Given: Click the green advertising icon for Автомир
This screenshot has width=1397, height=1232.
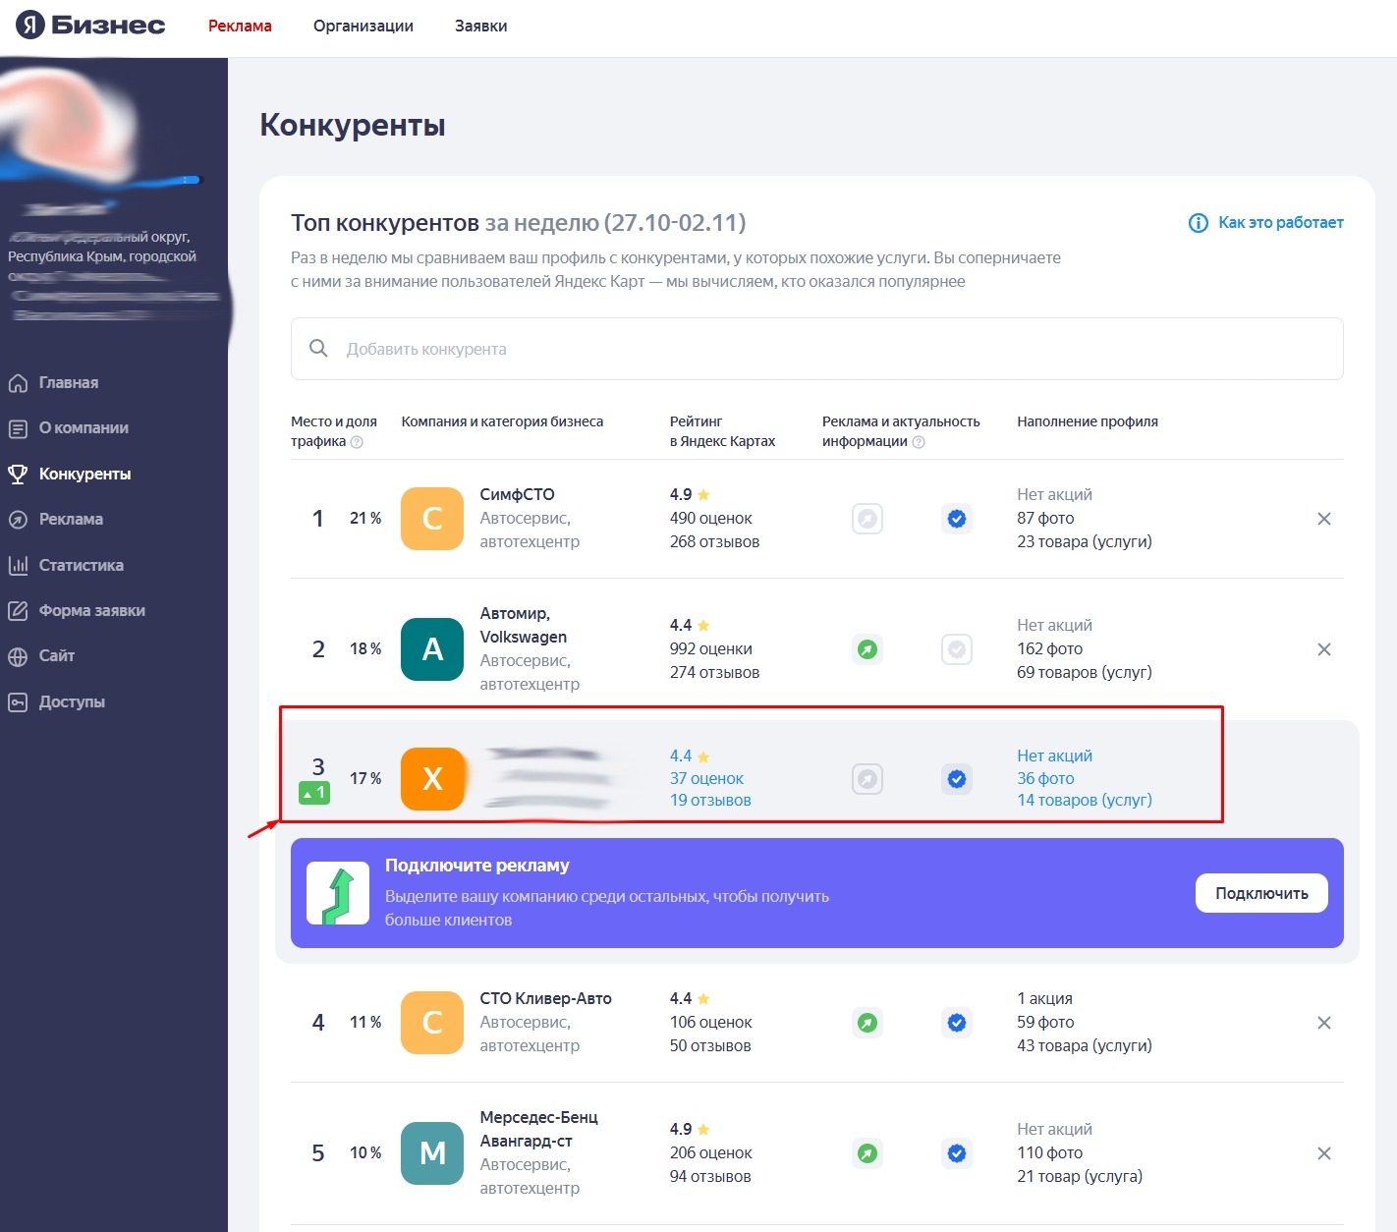Looking at the screenshot, I should [x=866, y=649].
